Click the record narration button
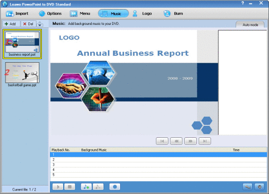 tap(115, 187)
